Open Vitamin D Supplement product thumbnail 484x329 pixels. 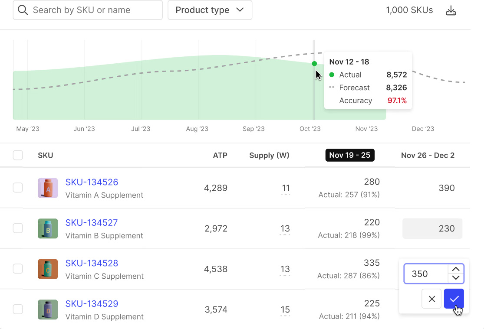[48, 309]
